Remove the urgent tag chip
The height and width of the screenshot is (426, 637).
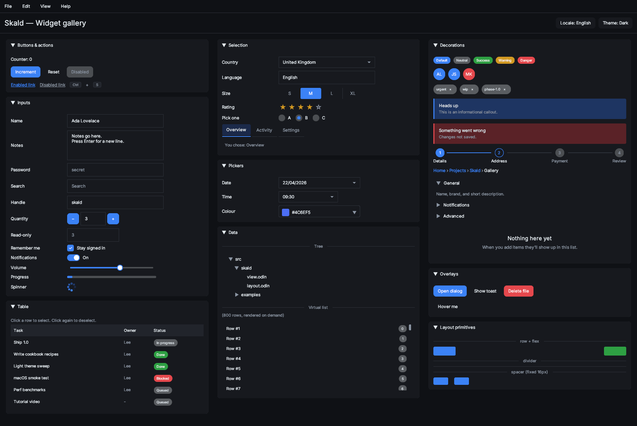tap(450, 89)
